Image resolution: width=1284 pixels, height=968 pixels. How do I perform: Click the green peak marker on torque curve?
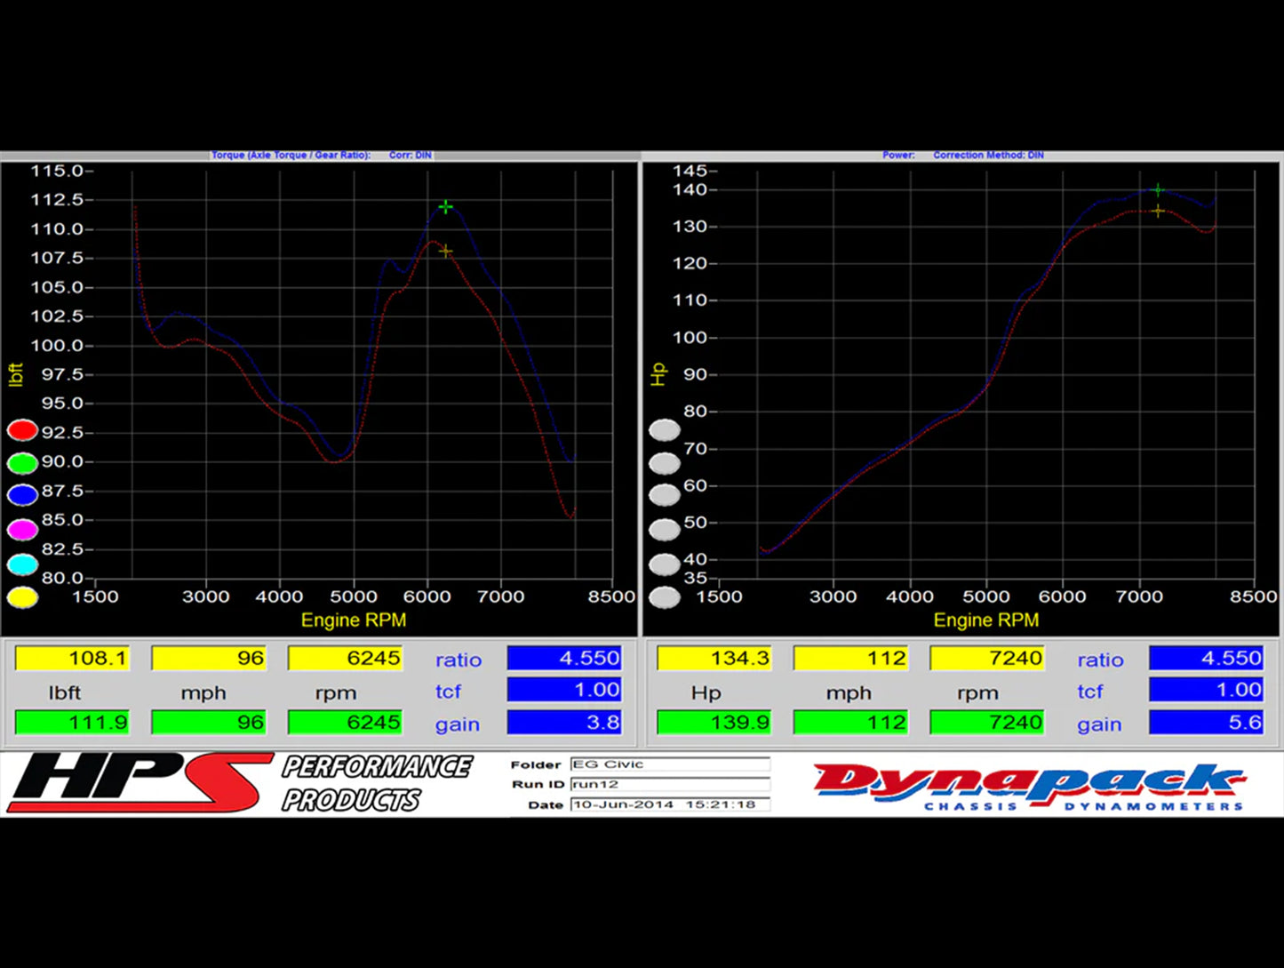point(445,206)
